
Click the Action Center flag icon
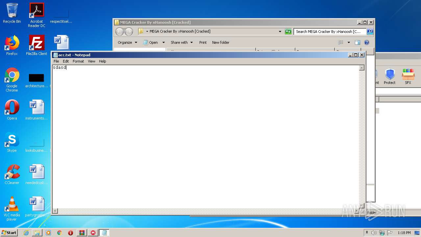[390, 233]
